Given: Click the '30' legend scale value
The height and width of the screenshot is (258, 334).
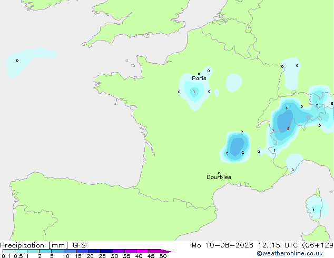Looking at the screenshot, I should (x=114, y=256).
